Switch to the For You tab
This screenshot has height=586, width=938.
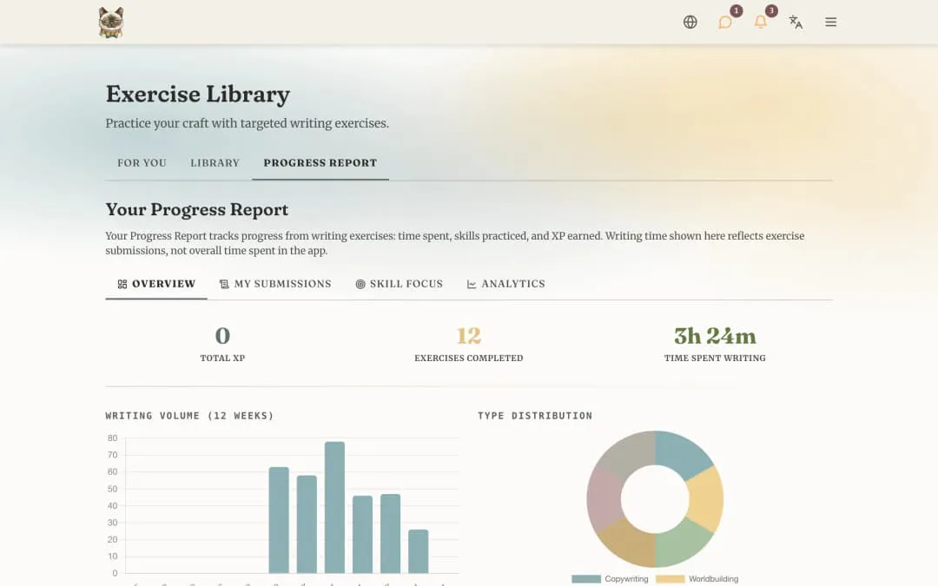pos(142,162)
